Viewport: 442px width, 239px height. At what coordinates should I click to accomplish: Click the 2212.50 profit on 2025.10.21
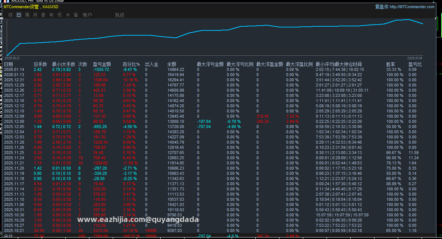click(100, 230)
